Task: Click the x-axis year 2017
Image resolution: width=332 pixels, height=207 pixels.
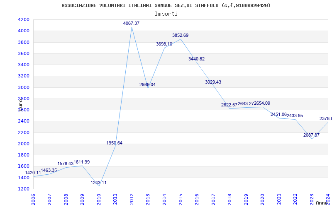Action: click(213, 200)
